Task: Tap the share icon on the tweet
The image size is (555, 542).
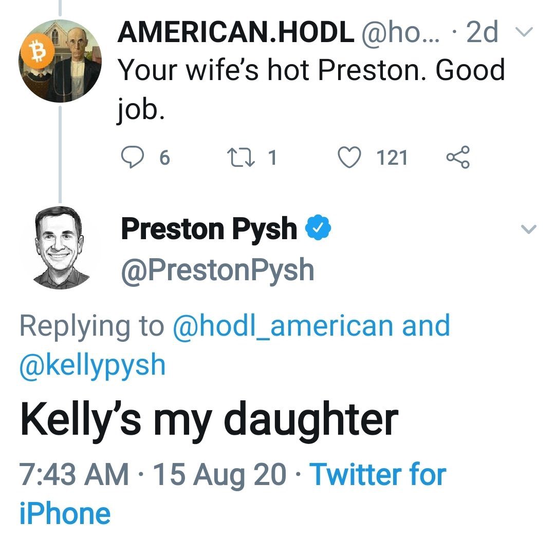Action: point(458,158)
